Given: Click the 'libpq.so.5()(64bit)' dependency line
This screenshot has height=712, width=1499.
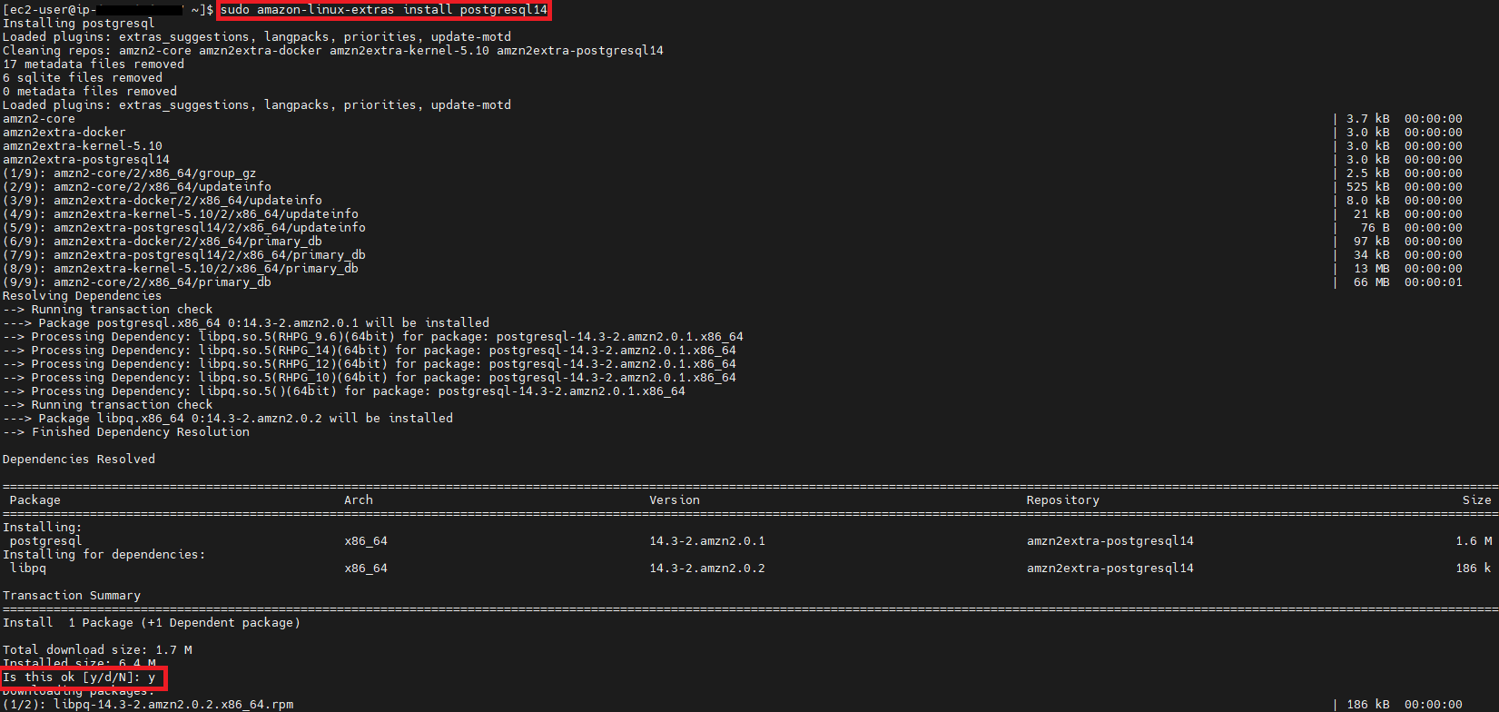Looking at the screenshot, I should pyautogui.click(x=344, y=391).
